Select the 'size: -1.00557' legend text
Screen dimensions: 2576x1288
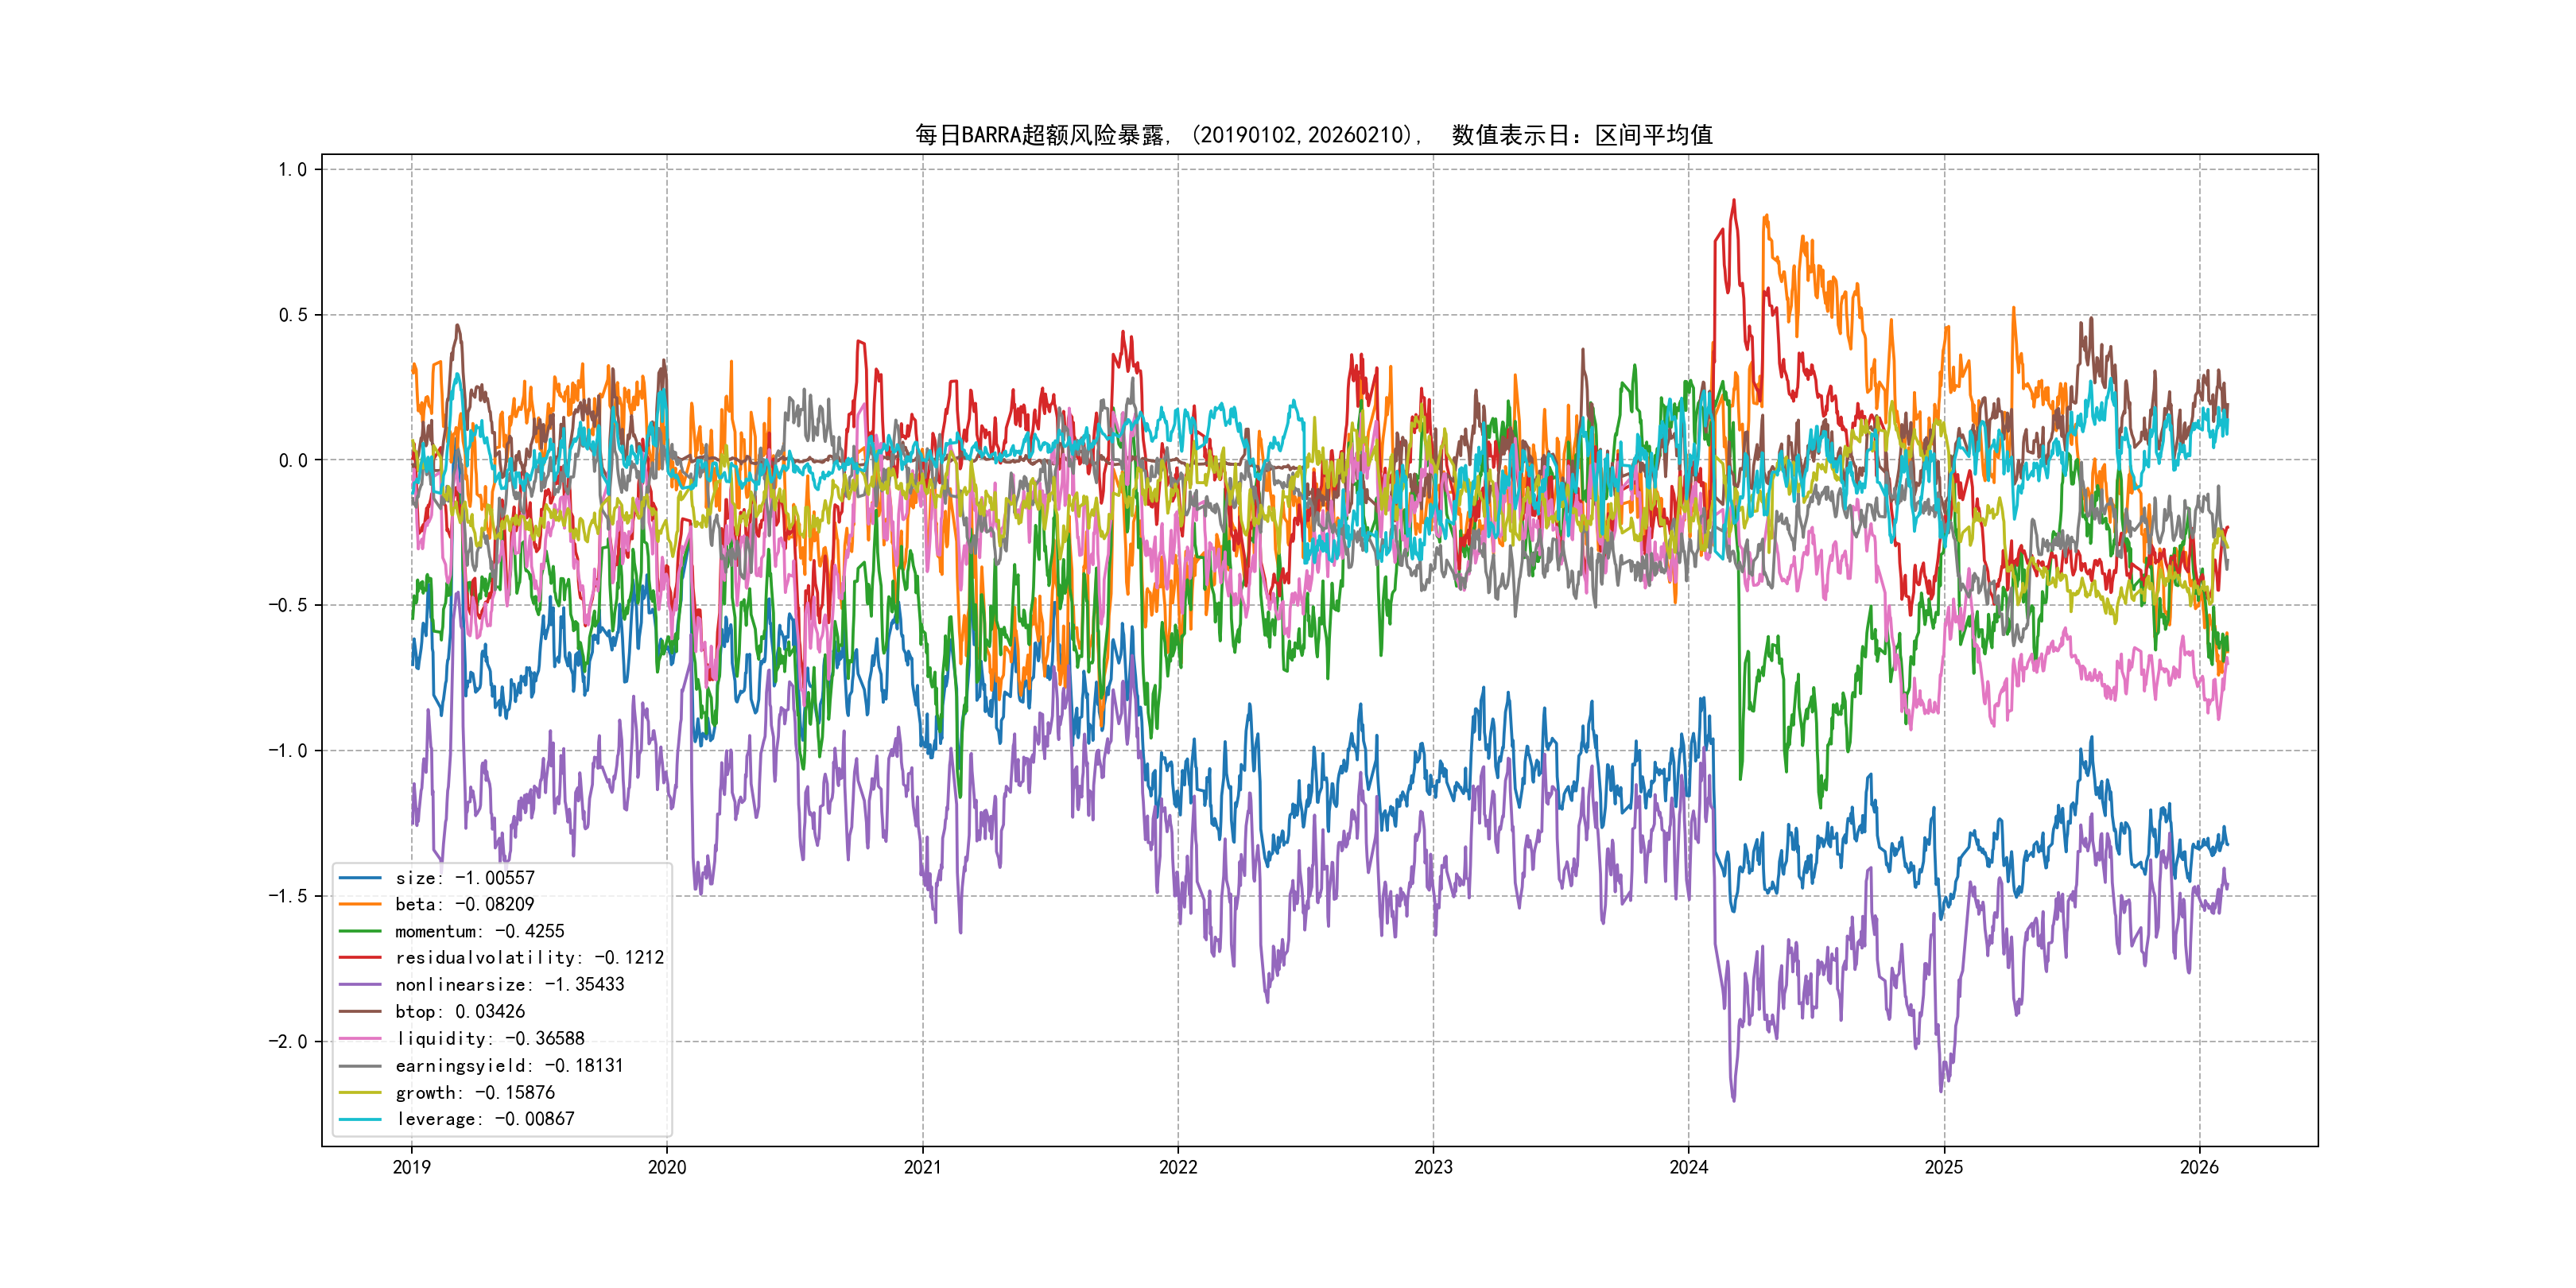point(465,878)
